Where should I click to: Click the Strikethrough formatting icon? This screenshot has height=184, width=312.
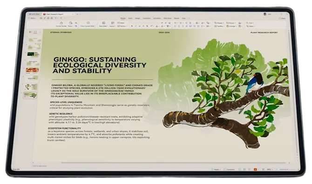(147, 26)
